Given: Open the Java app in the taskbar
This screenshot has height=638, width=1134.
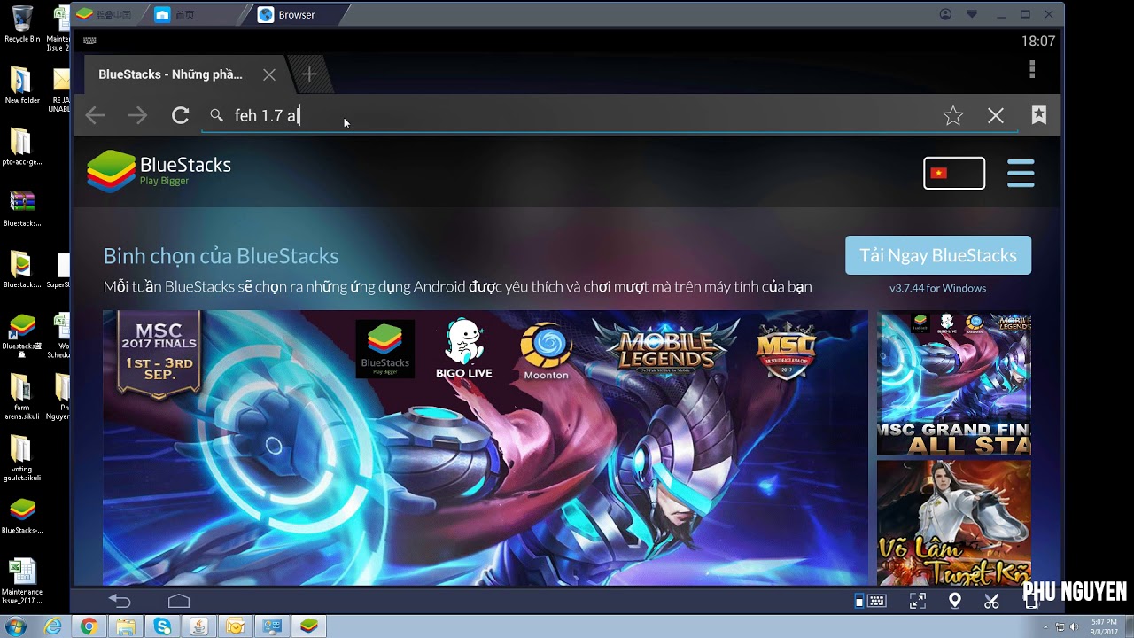Looking at the screenshot, I should point(199,626).
